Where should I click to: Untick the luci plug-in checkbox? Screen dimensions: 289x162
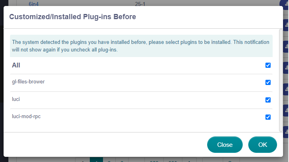point(268,100)
